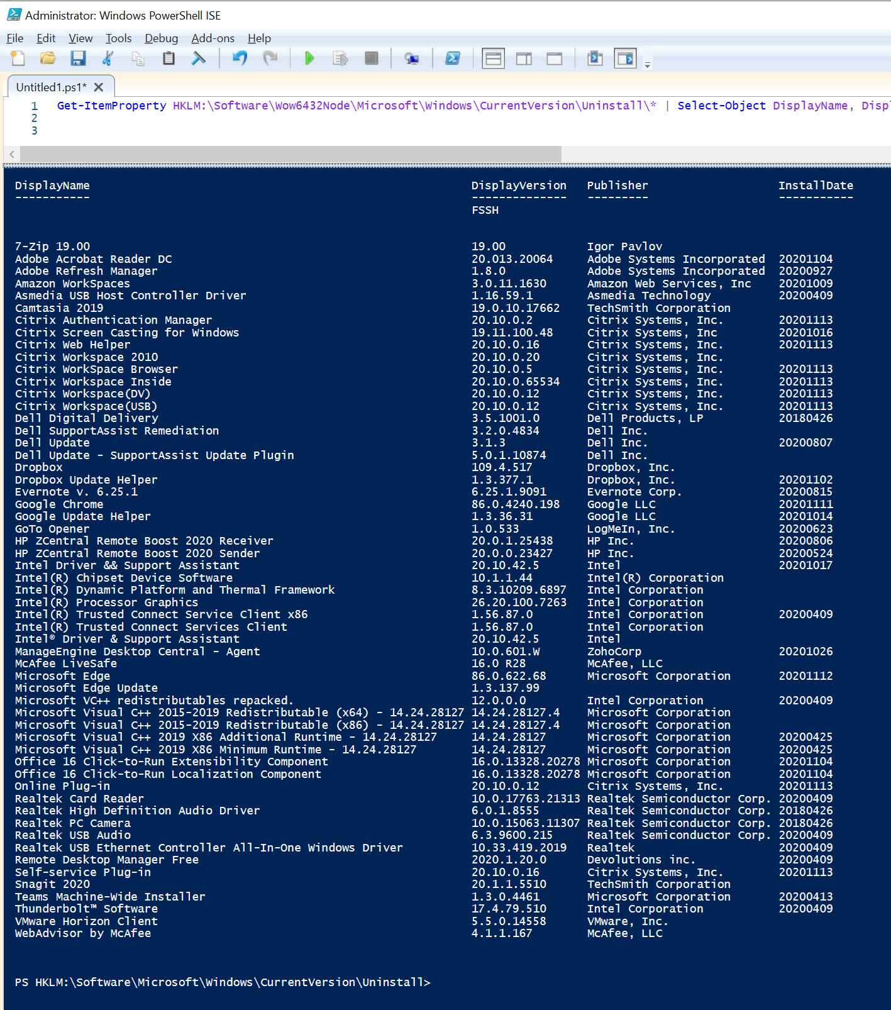Click the InstallDate column header
Screen dimensions: 891x1010
[x=816, y=186]
